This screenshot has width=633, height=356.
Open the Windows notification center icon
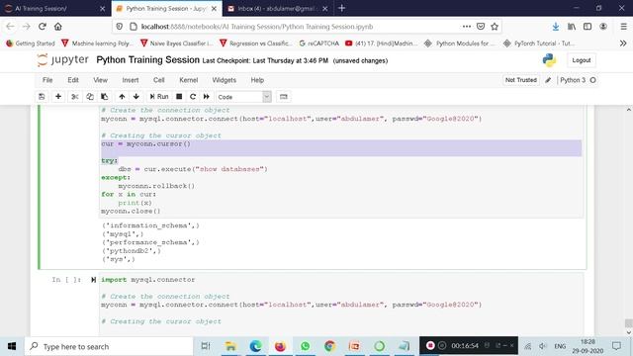pyautogui.click(x=616, y=346)
